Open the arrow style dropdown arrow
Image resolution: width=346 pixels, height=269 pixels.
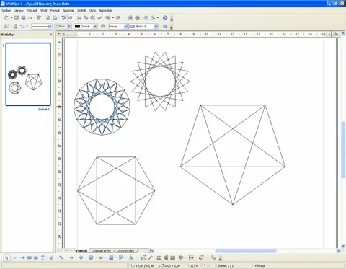point(27,26)
